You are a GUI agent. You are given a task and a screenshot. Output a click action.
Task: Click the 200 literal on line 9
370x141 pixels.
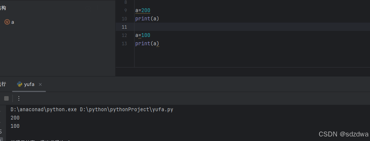(x=146, y=11)
